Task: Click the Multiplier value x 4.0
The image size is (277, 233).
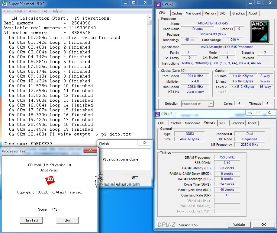Action: [195, 81]
